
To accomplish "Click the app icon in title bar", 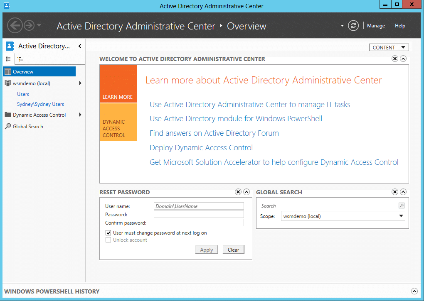I will [x=7, y=6].
